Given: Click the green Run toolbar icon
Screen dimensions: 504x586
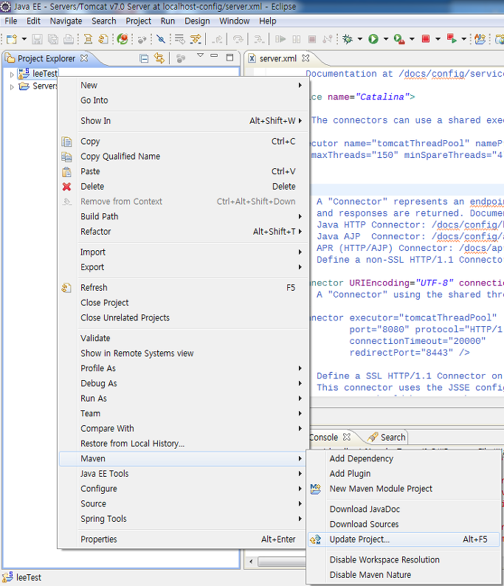Looking at the screenshot, I should pos(373,39).
